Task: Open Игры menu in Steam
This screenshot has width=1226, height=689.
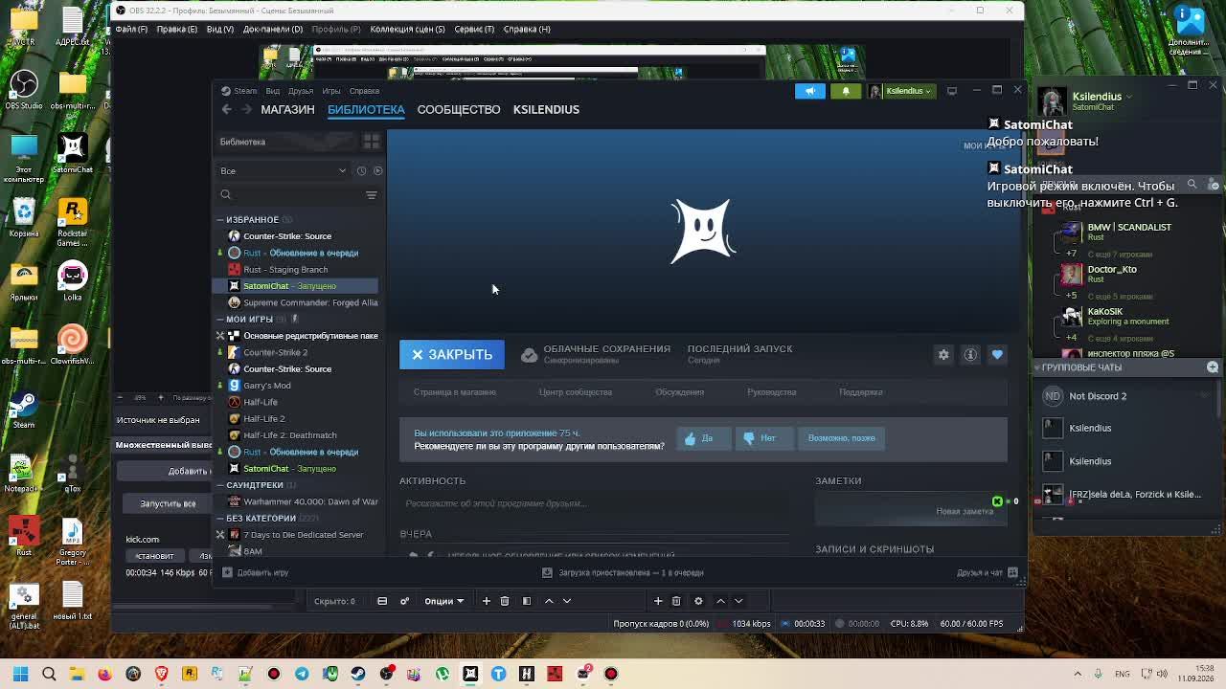Action: coord(331,91)
